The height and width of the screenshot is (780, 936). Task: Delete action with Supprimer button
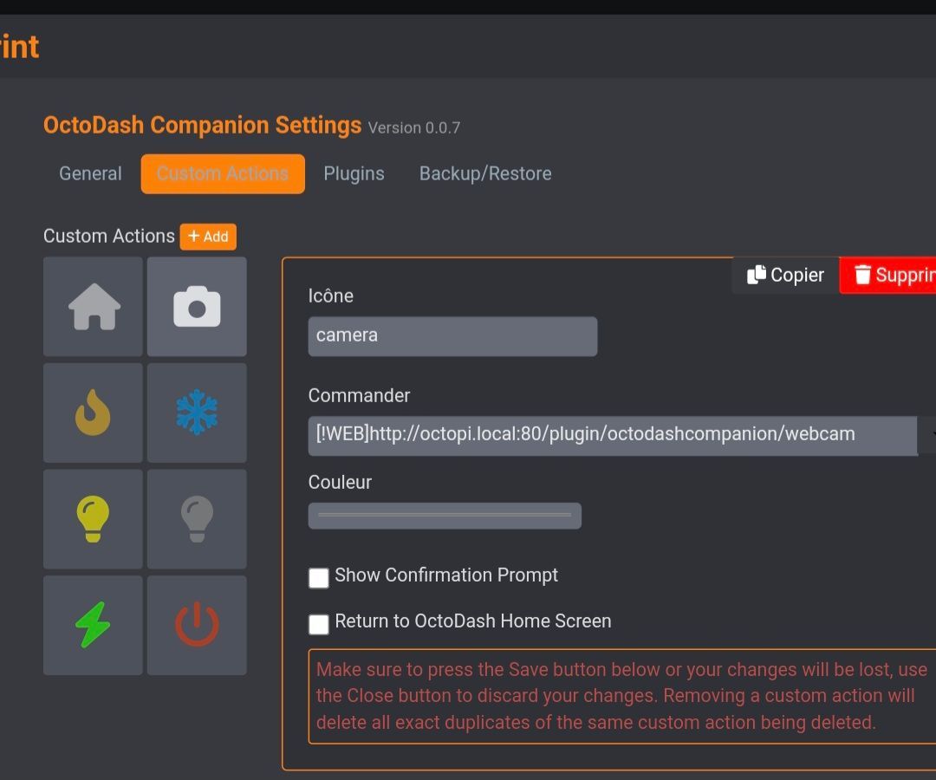pyautogui.click(x=887, y=275)
